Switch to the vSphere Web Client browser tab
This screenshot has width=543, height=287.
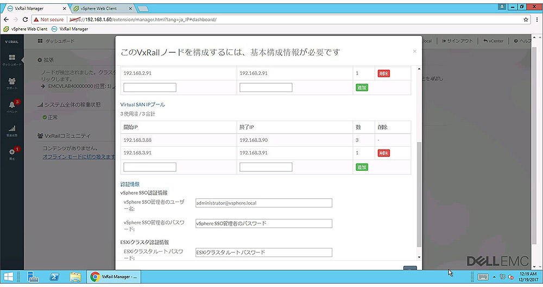tap(99, 8)
